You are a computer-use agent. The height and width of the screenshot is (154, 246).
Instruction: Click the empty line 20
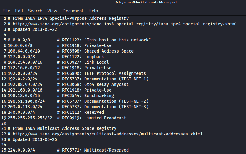pyautogui.click(x=62, y=123)
